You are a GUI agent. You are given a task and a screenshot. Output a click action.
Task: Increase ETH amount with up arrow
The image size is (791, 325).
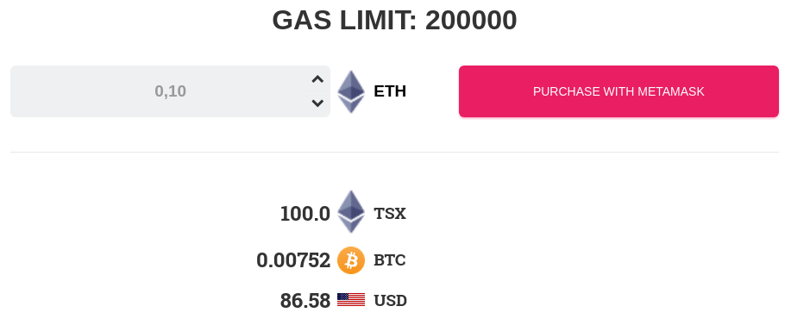coord(317,79)
